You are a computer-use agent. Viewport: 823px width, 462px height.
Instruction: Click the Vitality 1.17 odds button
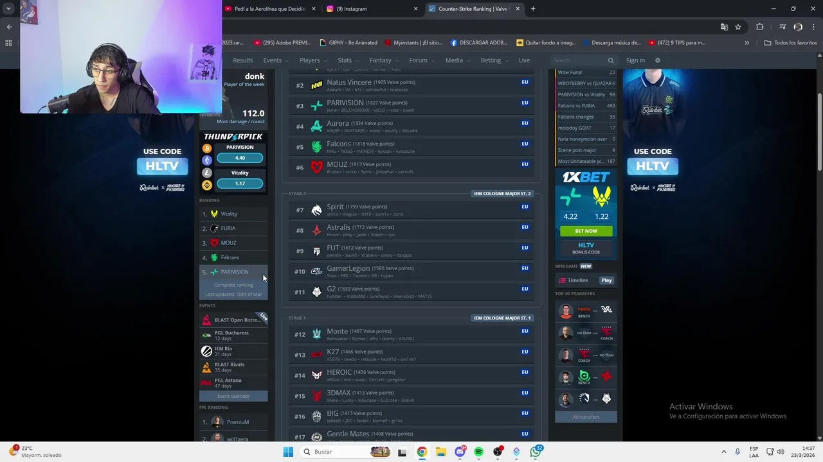tap(240, 184)
